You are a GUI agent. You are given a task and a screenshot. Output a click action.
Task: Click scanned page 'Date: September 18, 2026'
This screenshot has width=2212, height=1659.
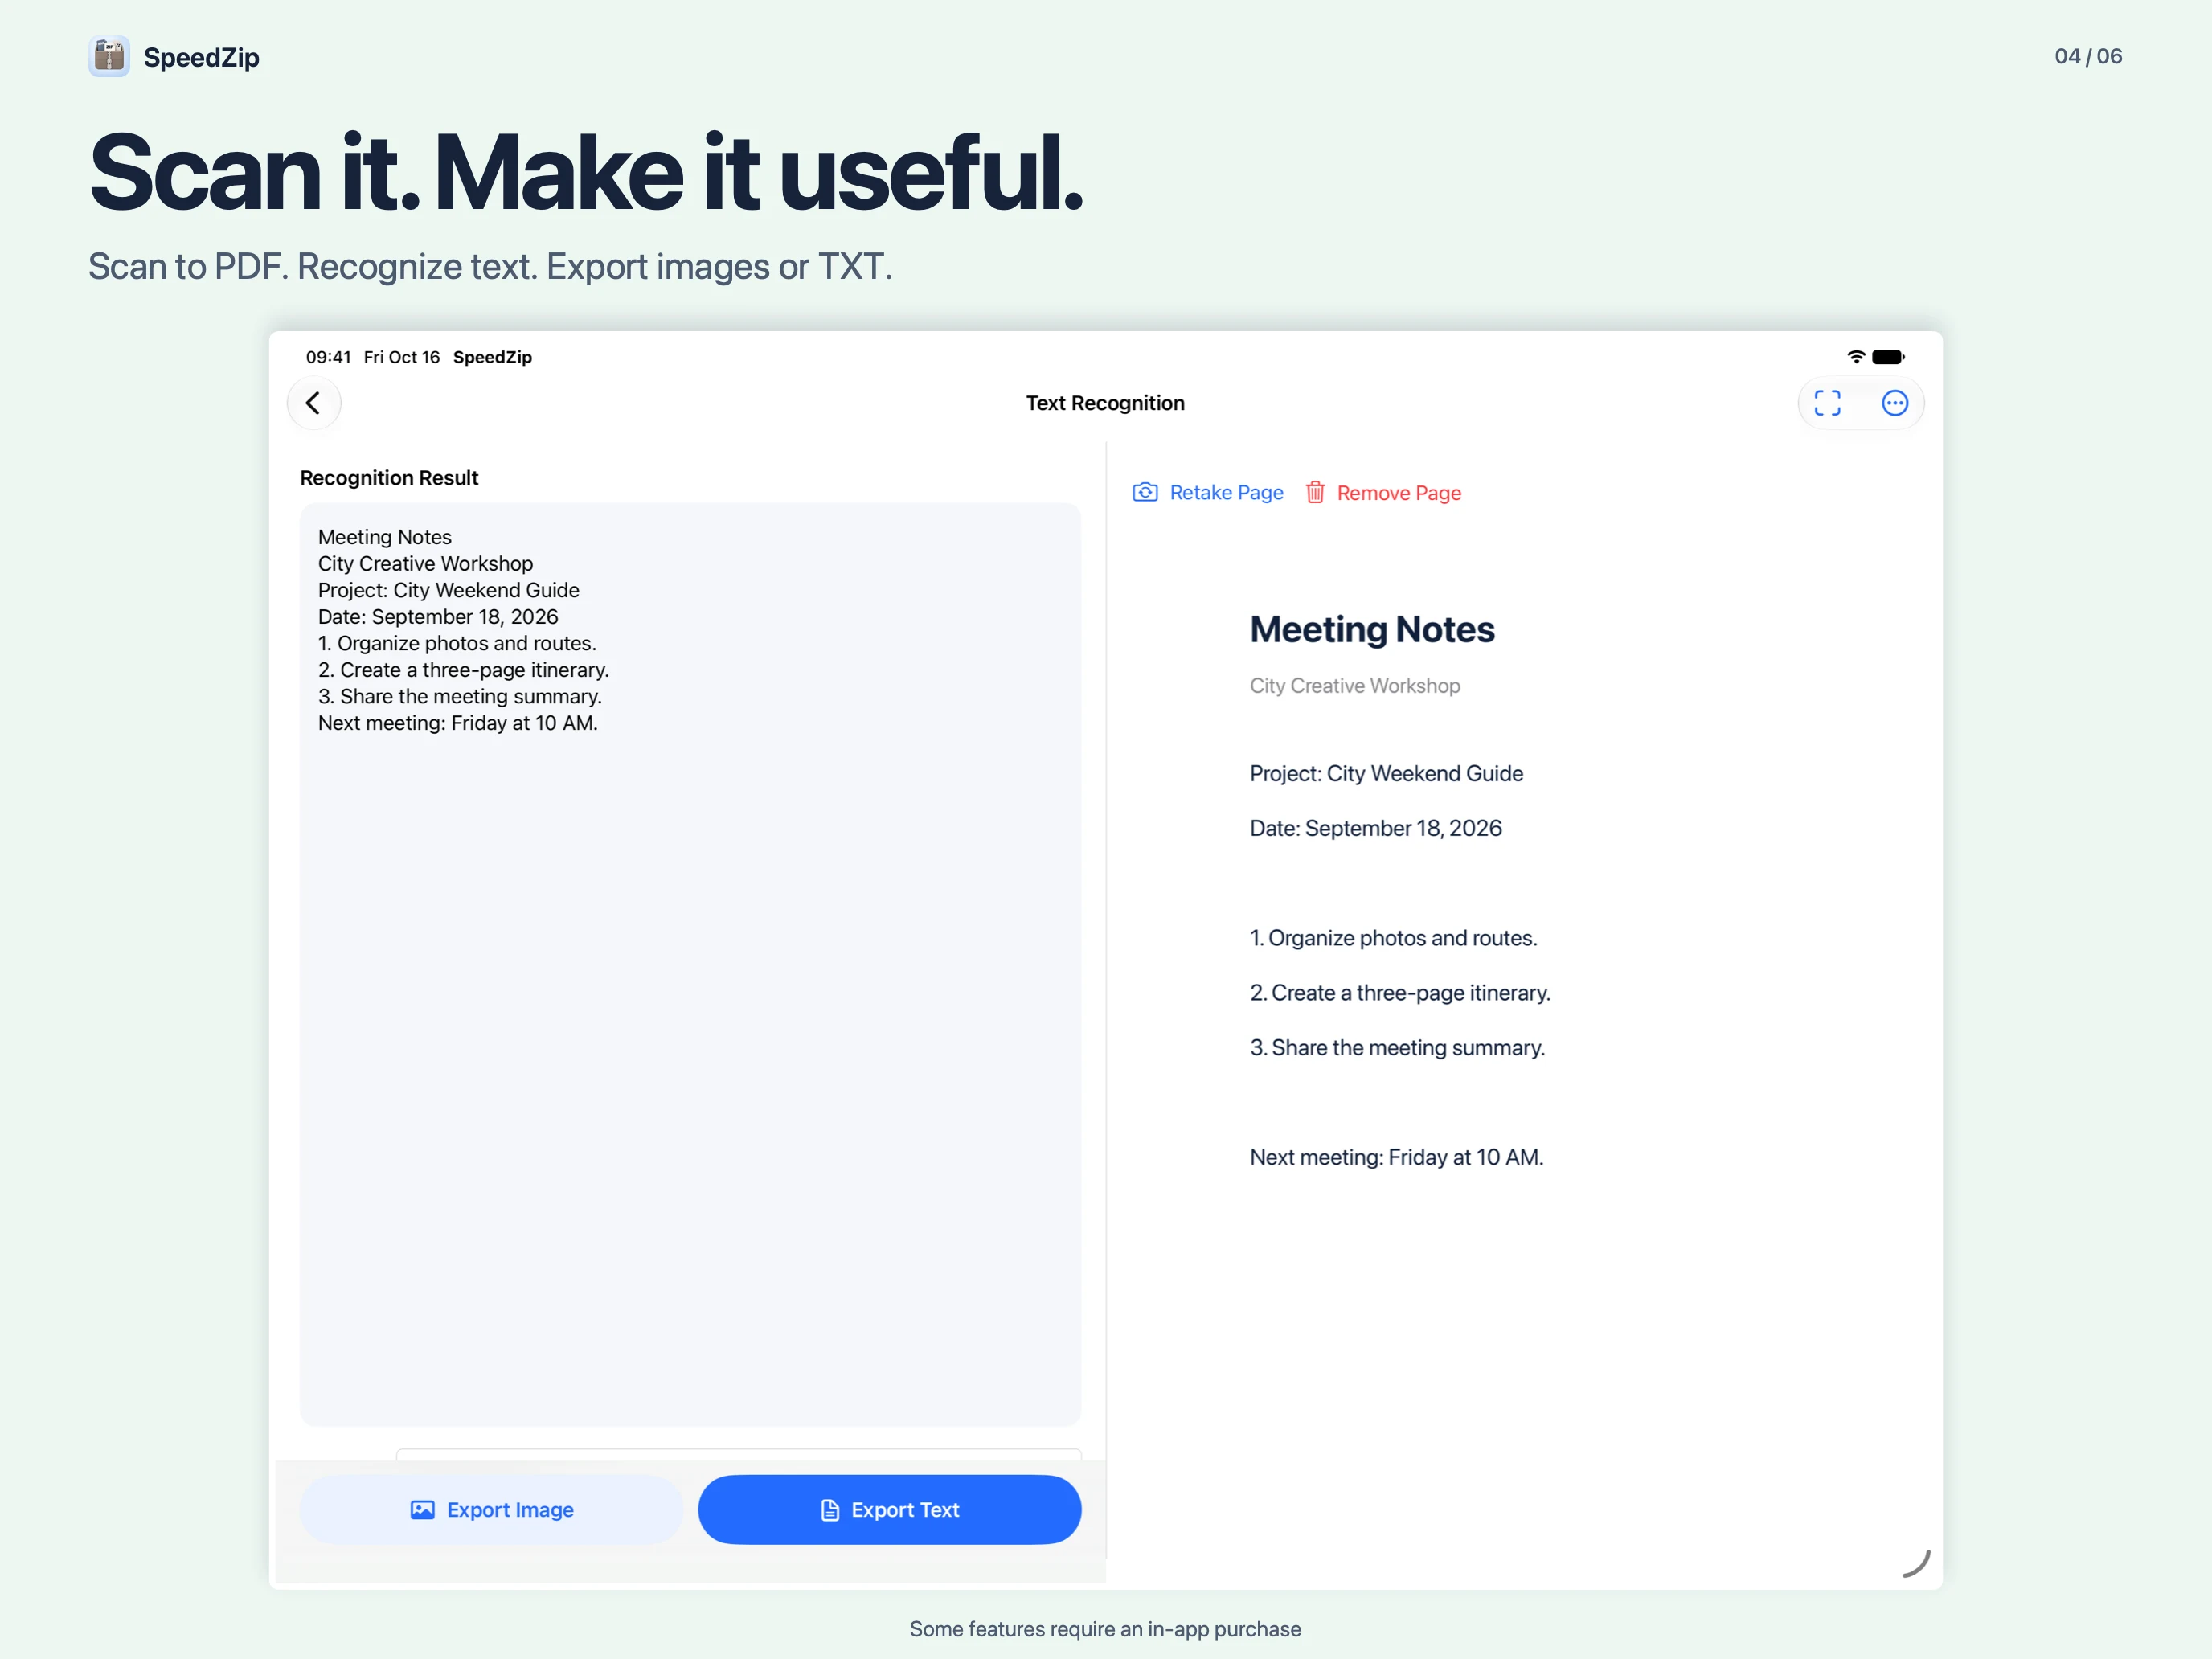(x=1375, y=828)
